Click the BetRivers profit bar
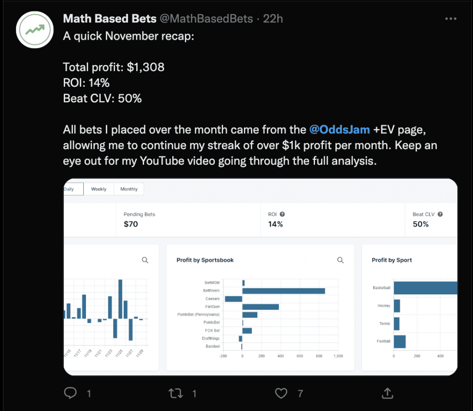473x411 pixels. [284, 291]
